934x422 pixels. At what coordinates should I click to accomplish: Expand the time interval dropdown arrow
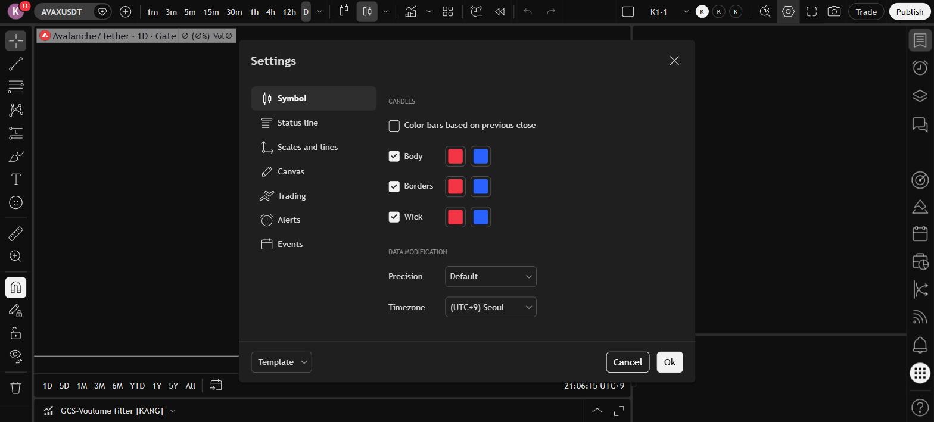coord(319,11)
